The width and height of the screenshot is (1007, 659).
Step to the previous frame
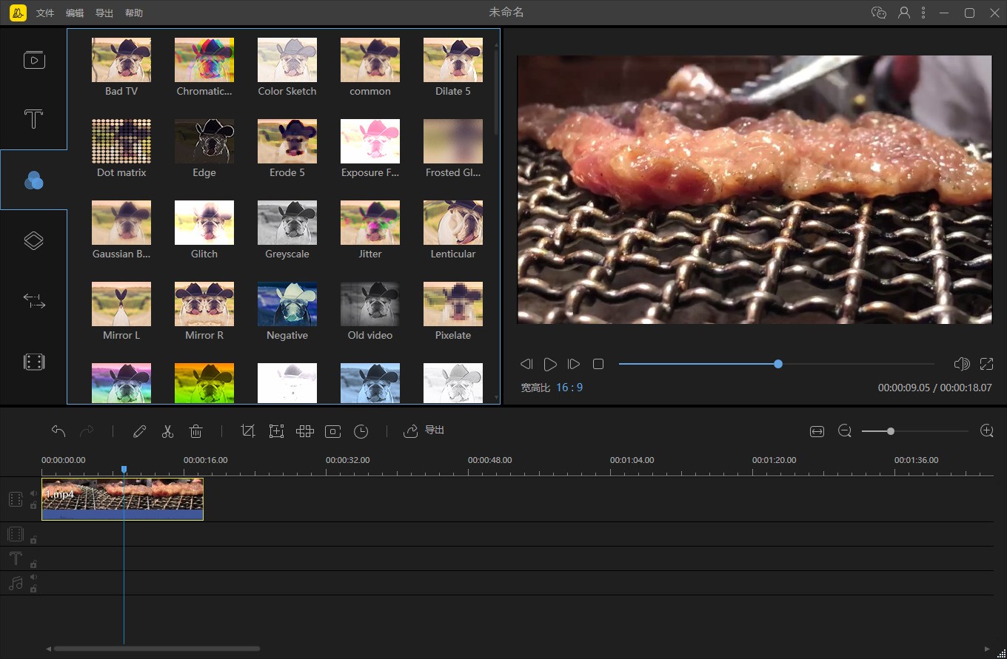point(526,364)
